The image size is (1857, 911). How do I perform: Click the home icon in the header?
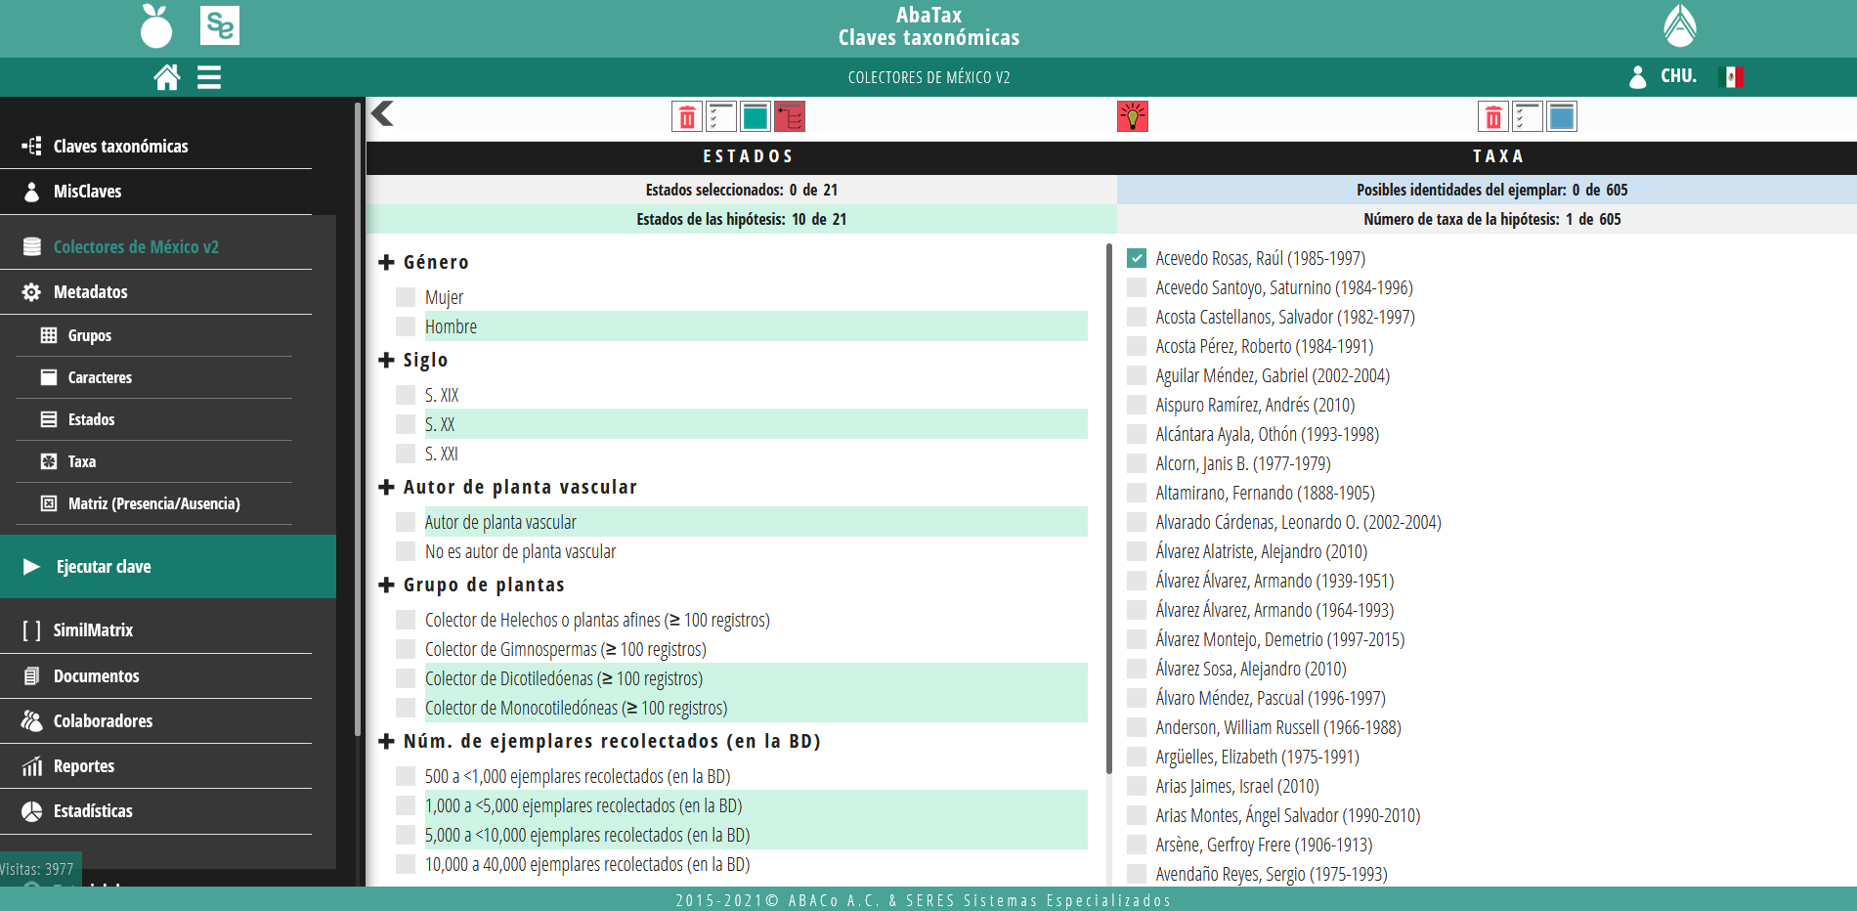[167, 77]
